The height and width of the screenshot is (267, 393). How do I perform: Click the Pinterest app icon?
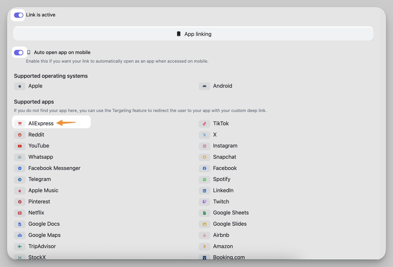point(20,202)
